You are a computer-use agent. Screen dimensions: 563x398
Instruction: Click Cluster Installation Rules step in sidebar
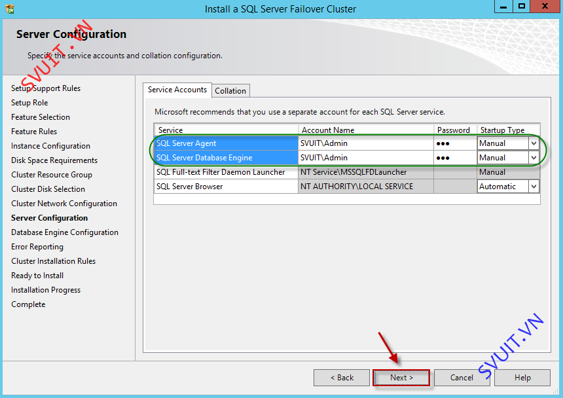point(54,261)
